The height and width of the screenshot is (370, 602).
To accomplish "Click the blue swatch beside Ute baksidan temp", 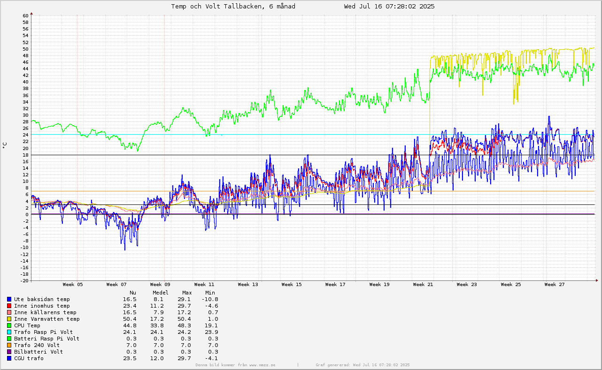I will [9, 299].
